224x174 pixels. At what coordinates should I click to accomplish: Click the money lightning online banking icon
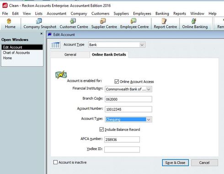[61, 75]
